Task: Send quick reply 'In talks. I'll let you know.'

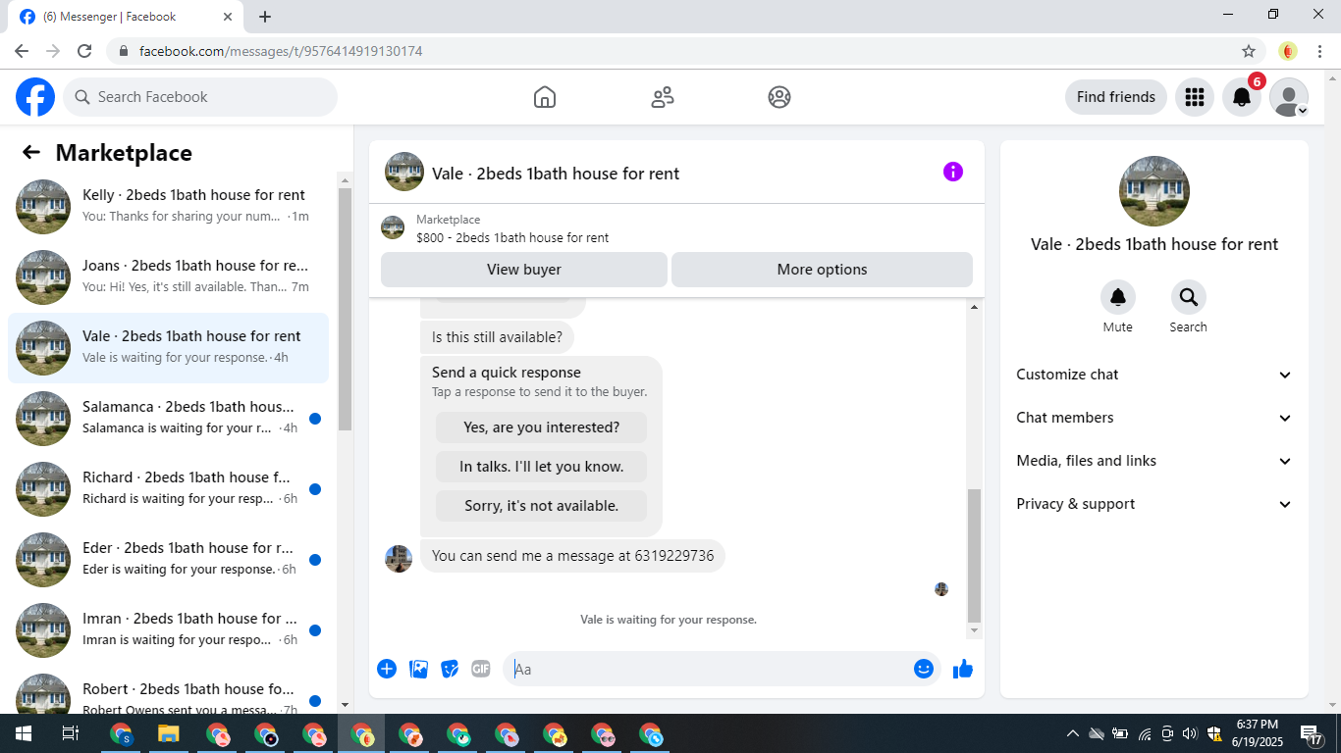Action: [x=541, y=467]
